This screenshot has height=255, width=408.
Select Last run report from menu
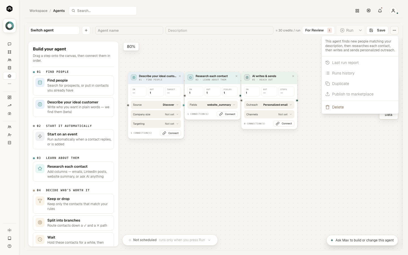(x=360, y=63)
